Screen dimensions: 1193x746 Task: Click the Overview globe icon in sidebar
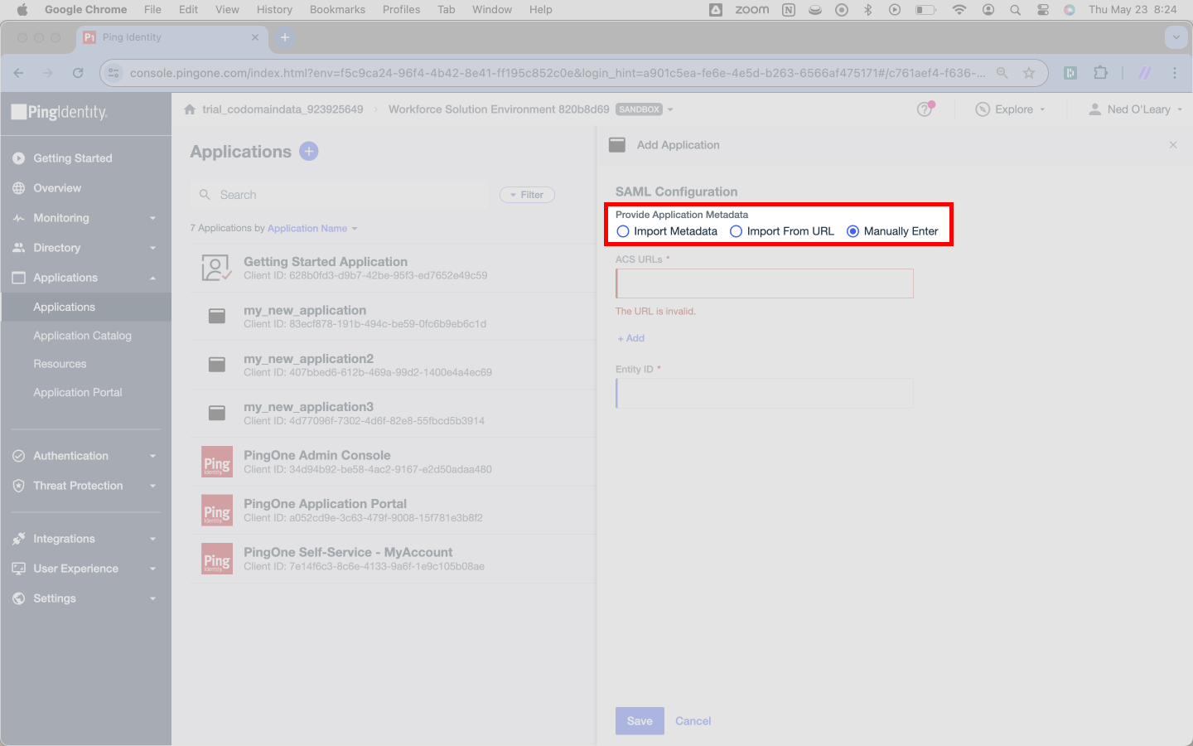(x=19, y=188)
